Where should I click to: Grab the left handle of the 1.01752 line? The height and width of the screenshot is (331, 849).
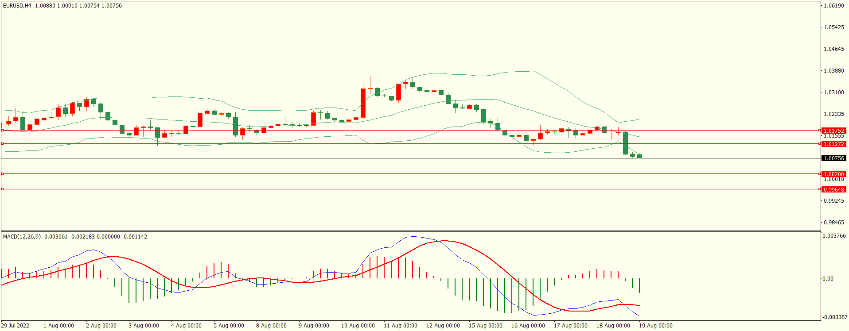(2, 131)
